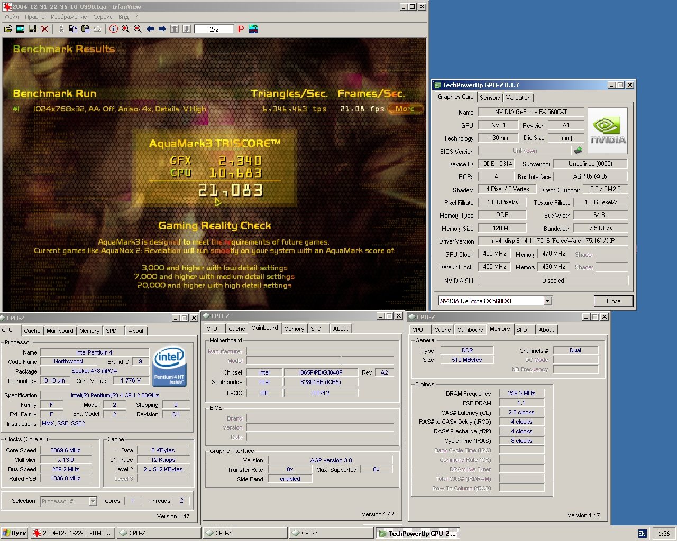This screenshot has height=541, width=677.
Task: Click the Intel Pentium 4 logo in CPU-Z
Action: point(169,367)
